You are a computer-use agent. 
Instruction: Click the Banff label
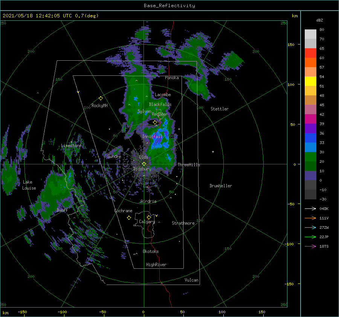(x=62, y=210)
